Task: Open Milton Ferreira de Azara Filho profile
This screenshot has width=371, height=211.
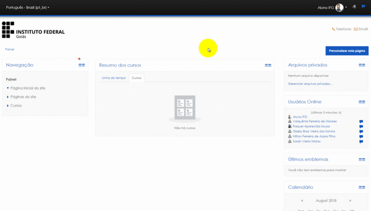Action: pyautogui.click(x=314, y=136)
